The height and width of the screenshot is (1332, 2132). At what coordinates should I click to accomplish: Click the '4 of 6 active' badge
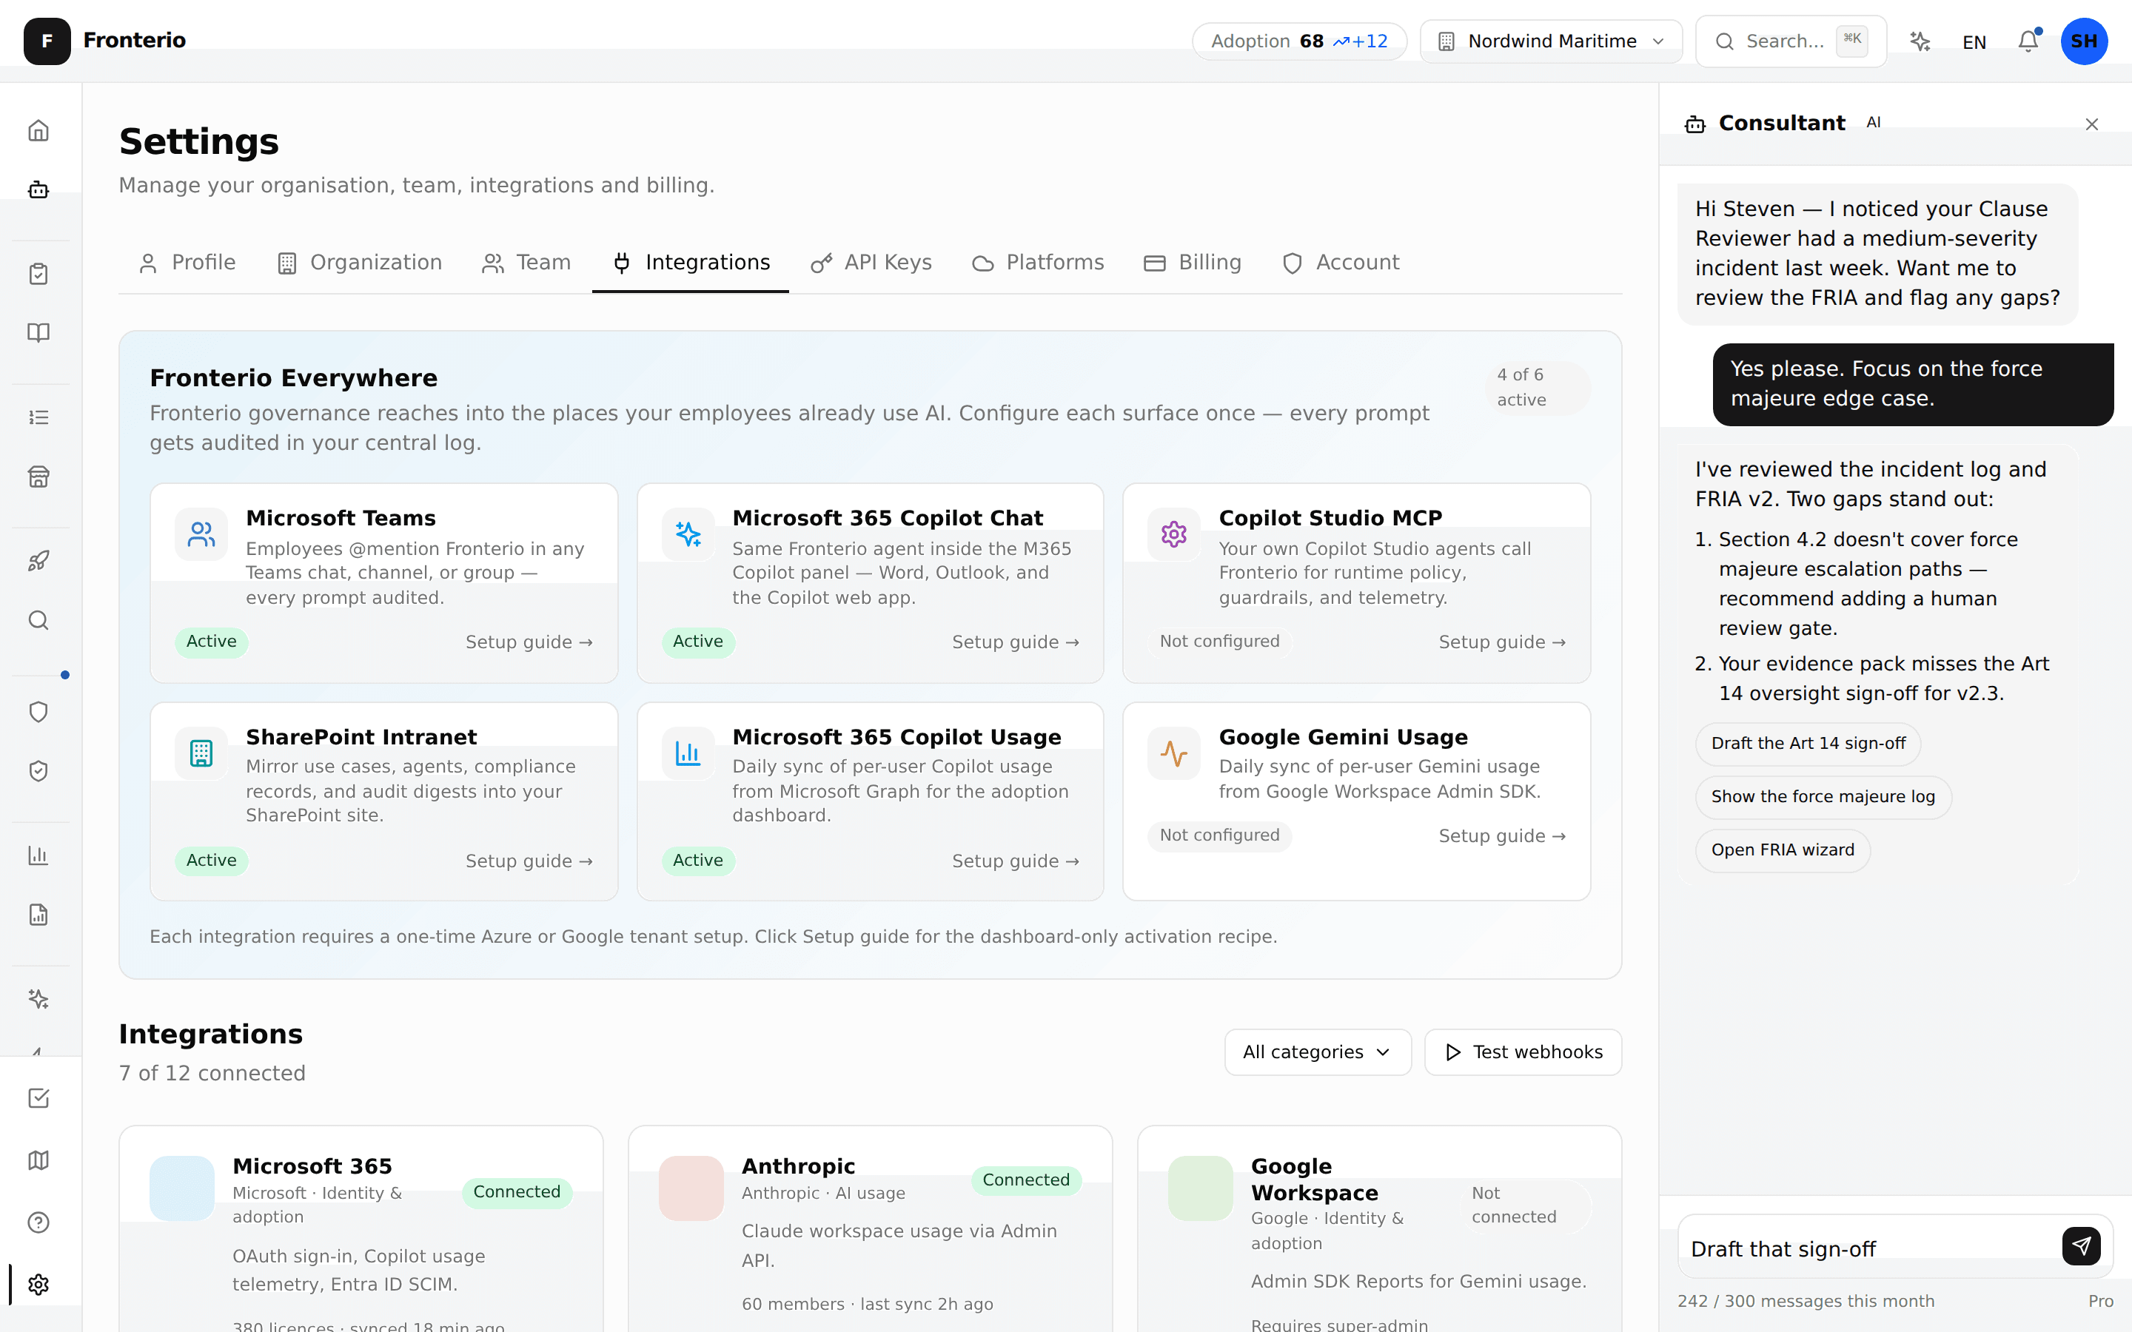1537,388
